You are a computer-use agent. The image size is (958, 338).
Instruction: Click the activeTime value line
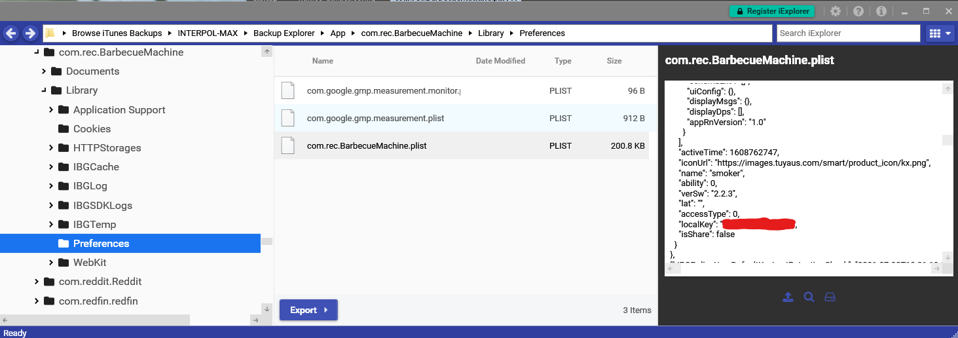(728, 152)
